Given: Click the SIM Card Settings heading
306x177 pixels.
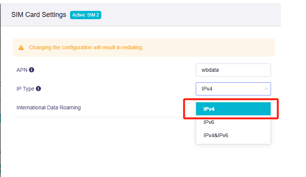Looking at the screenshot, I should pos(38,15).
